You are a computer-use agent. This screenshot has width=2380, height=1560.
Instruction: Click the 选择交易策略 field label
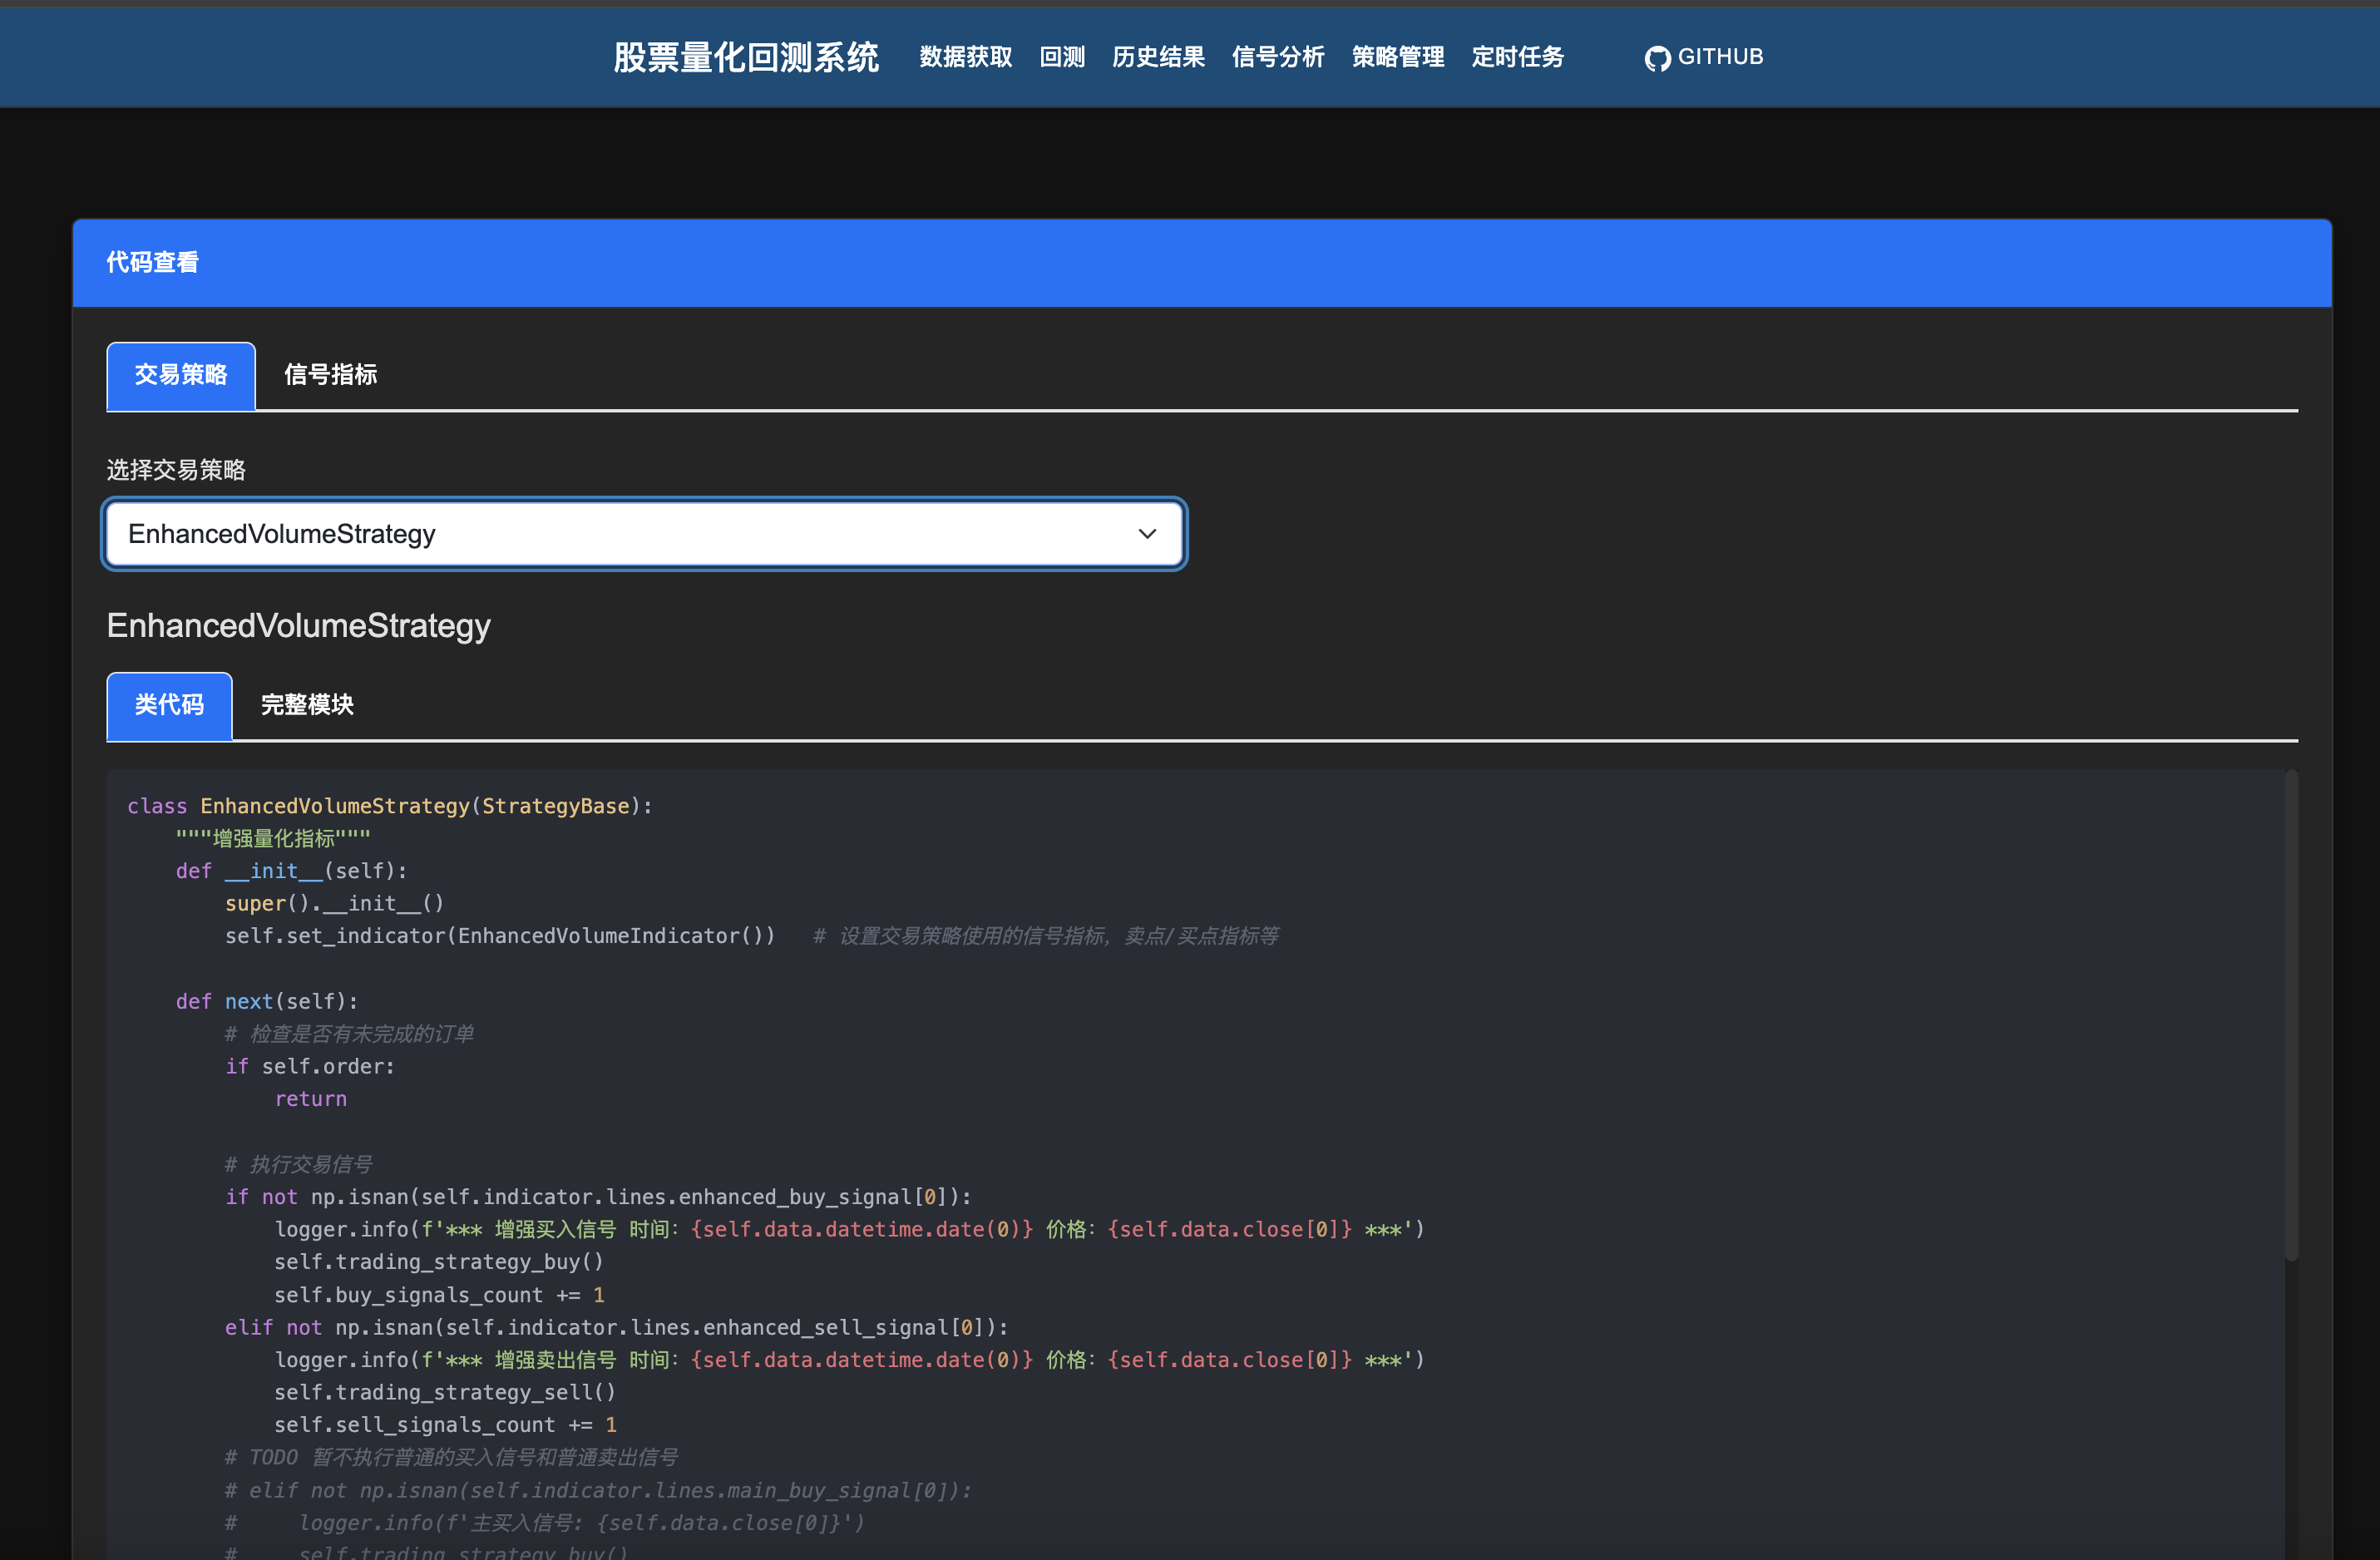[x=176, y=469]
